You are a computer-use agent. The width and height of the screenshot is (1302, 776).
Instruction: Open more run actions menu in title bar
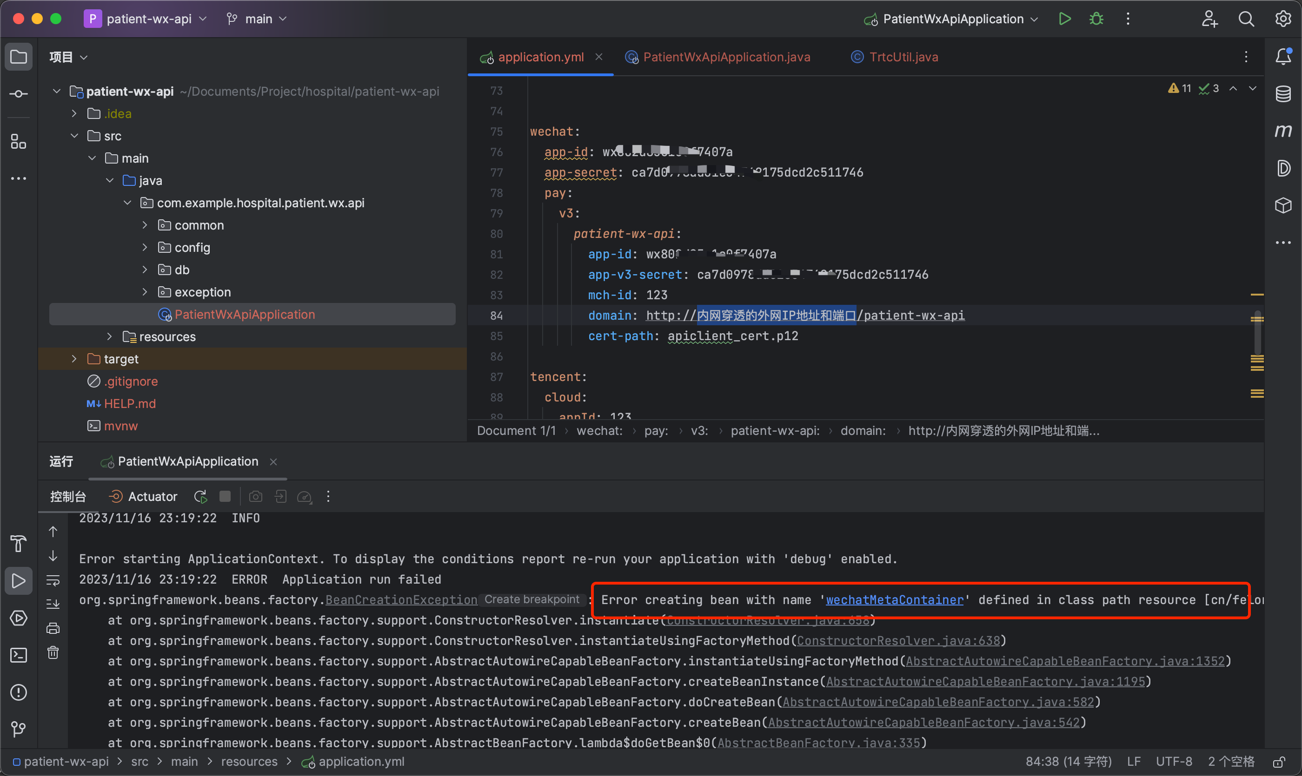1128,19
